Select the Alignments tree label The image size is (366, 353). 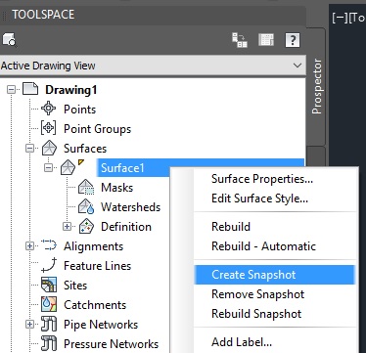coord(93,246)
